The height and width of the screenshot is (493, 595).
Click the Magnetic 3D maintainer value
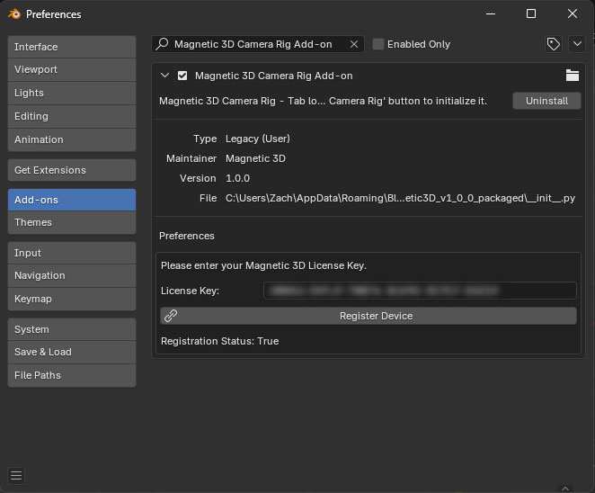pyautogui.click(x=255, y=158)
